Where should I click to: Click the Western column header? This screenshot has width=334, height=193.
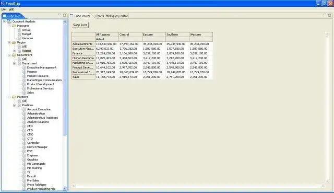pyautogui.click(x=200, y=35)
